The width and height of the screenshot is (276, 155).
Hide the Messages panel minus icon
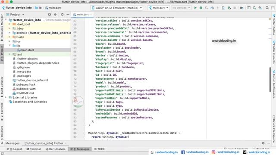269,143
